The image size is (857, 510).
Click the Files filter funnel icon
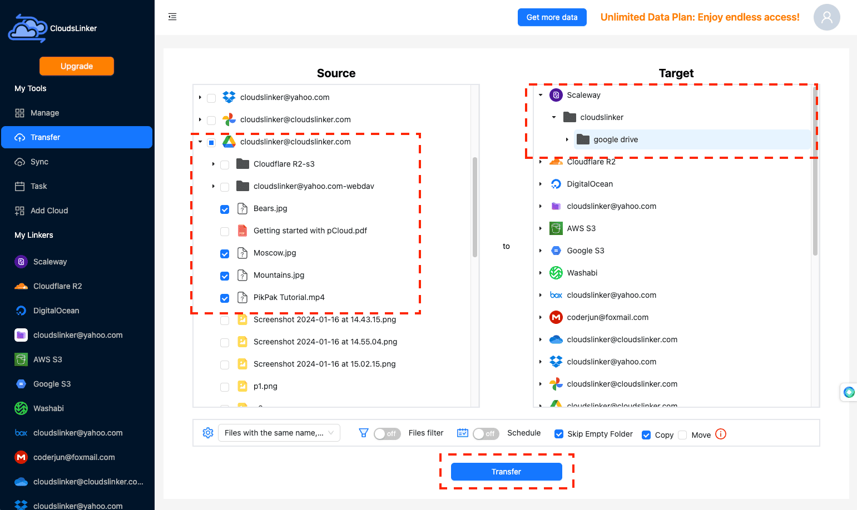[364, 433]
